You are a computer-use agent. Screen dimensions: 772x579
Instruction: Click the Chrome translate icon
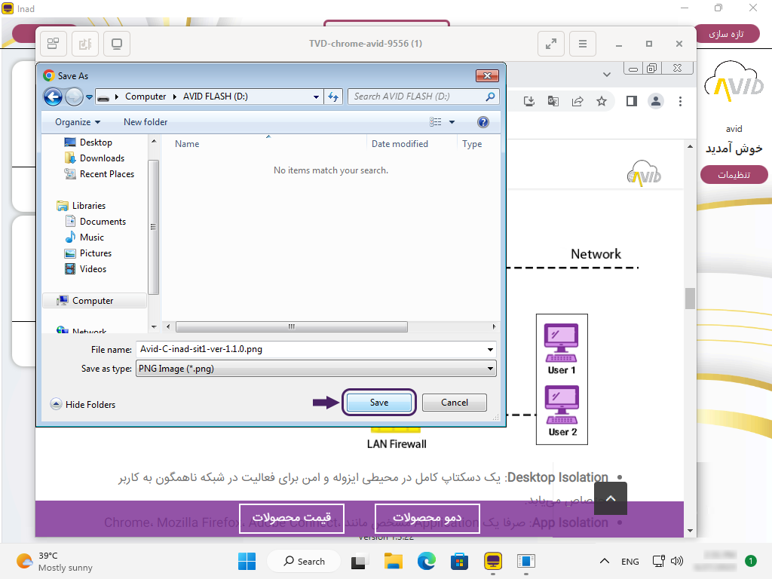click(553, 102)
